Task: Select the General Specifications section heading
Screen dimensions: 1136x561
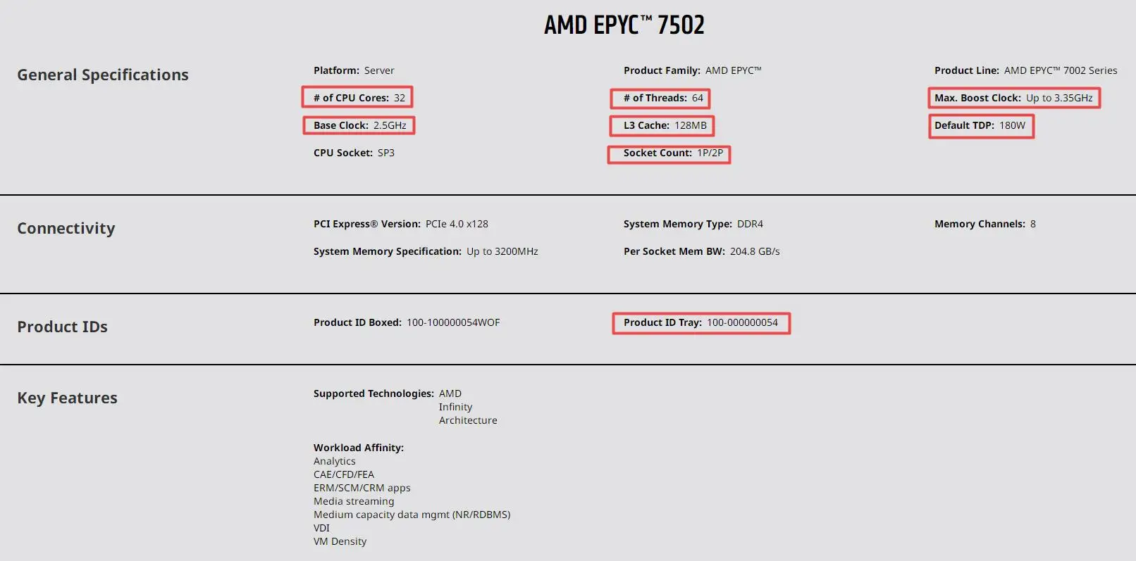Action: [x=103, y=75]
